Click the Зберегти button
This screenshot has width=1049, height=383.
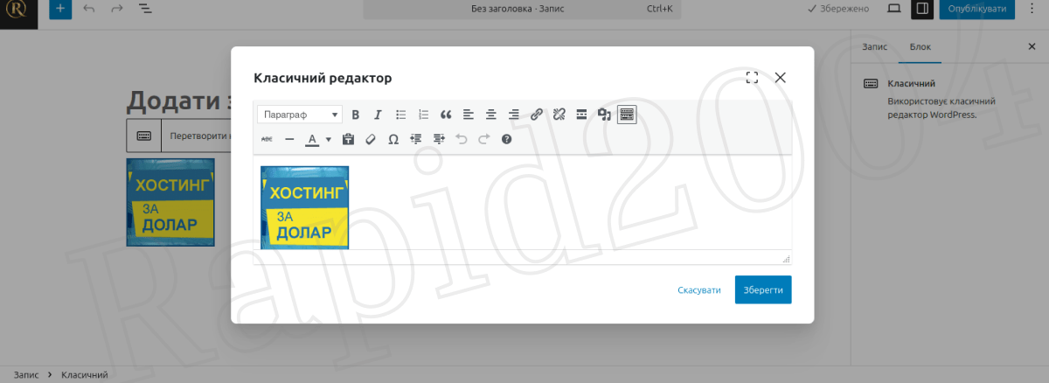(763, 290)
